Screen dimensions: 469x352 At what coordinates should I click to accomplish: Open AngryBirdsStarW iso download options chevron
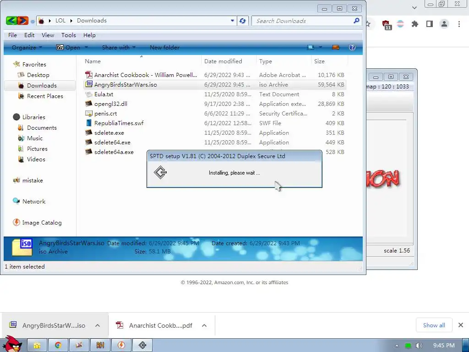click(x=98, y=325)
